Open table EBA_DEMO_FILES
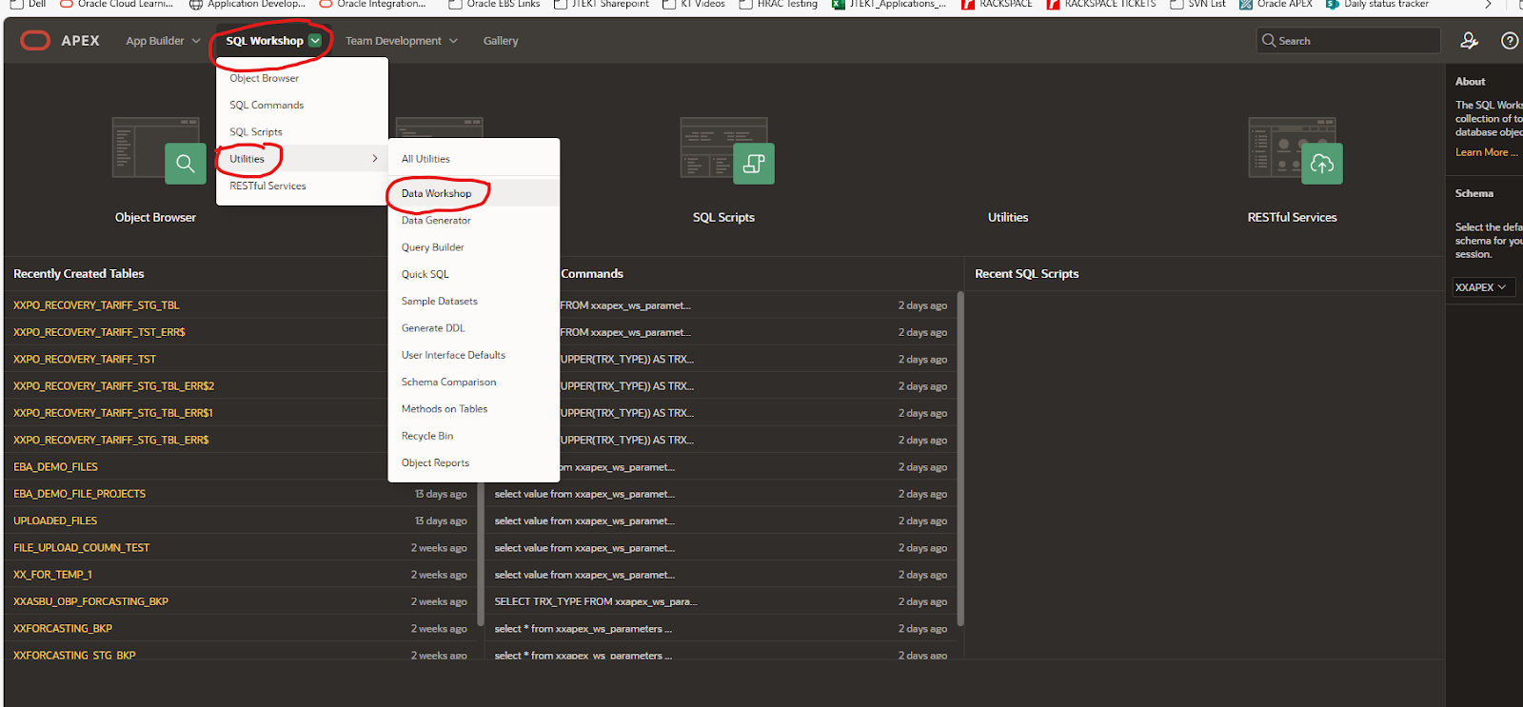The image size is (1523, 707). pyautogui.click(x=55, y=467)
